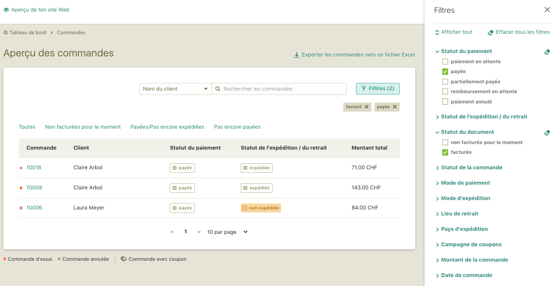Go to the next page with the » arrow
Viewport: 557px width, 286px height.
click(x=199, y=232)
